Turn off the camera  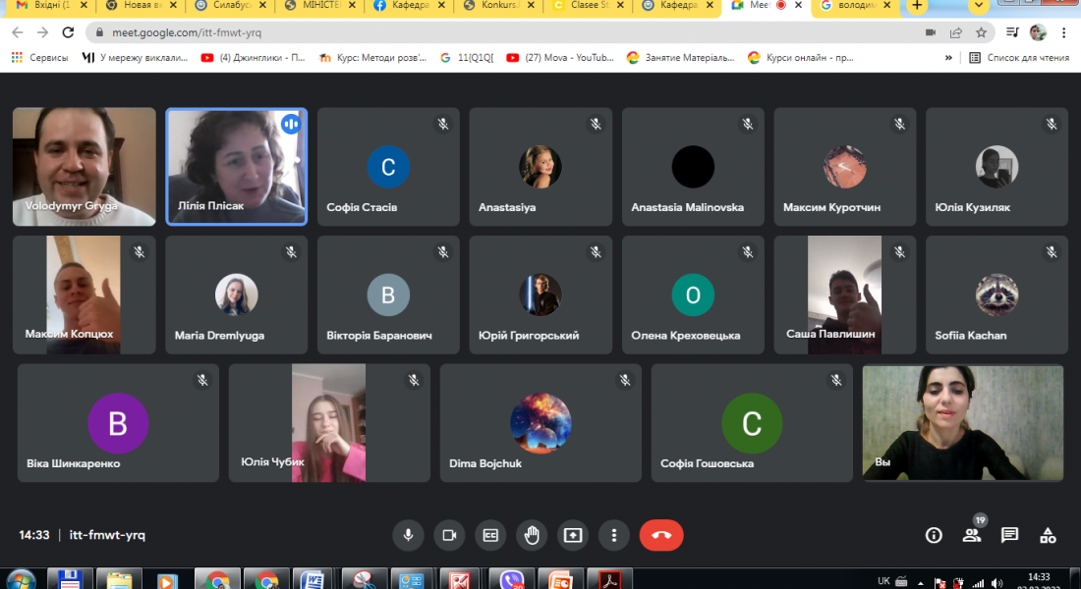point(449,535)
